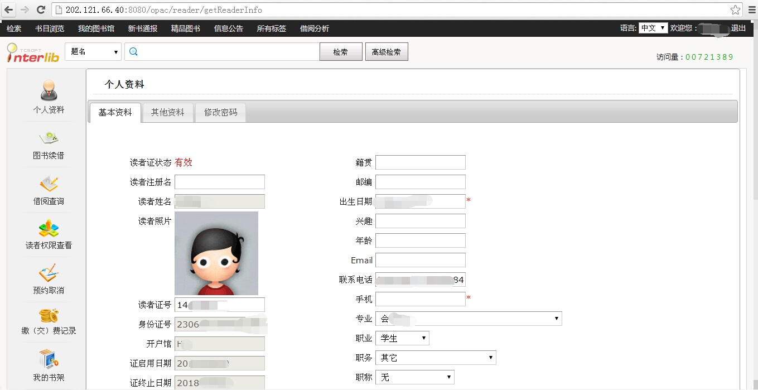The image size is (758, 390).
Task: Click the 籍贯 input field
Action: (x=421, y=162)
